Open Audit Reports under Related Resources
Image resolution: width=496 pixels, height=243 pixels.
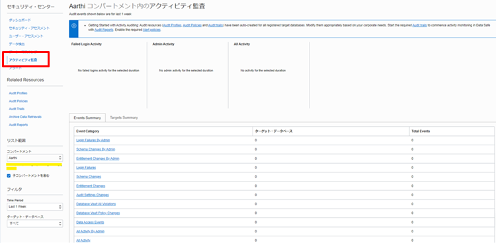pos(19,125)
